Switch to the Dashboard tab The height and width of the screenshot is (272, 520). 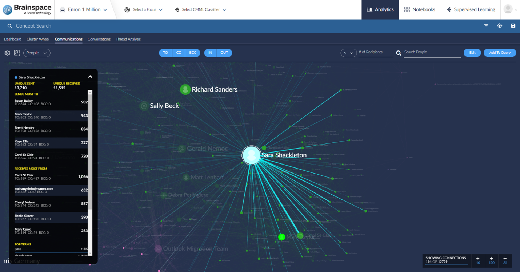[x=13, y=39]
